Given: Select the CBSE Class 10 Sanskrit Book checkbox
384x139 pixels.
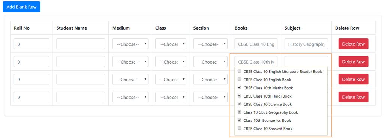Looking at the screenshot, I should (x=240, y=128).
